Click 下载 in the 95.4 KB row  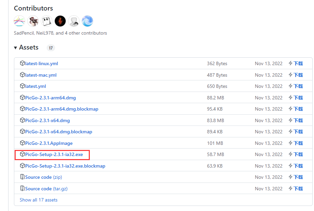[298, 109]
